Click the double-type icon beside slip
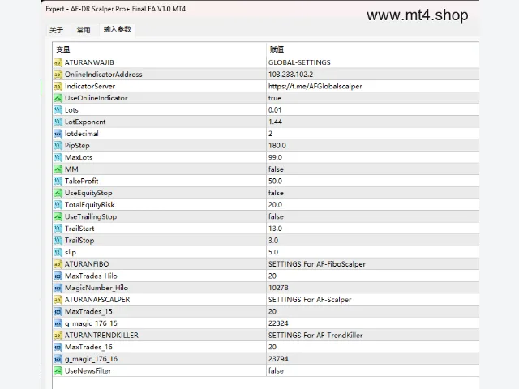The image size is (519, 389). point(58,252)
